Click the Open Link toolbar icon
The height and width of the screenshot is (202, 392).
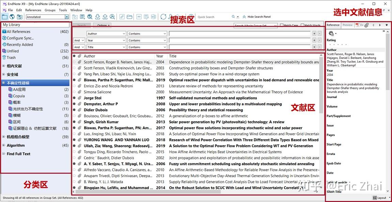[x=122, y=17]
